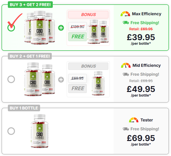The height and width of the screenshot is (156, 171).
Task: Click the £39.95 per bottle price
Action: [x=141, y=39]
